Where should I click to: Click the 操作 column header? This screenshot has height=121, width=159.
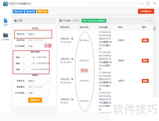click(144, 27)
